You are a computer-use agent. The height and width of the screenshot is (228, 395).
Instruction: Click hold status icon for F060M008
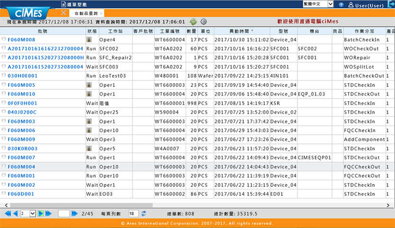[89, 40]
